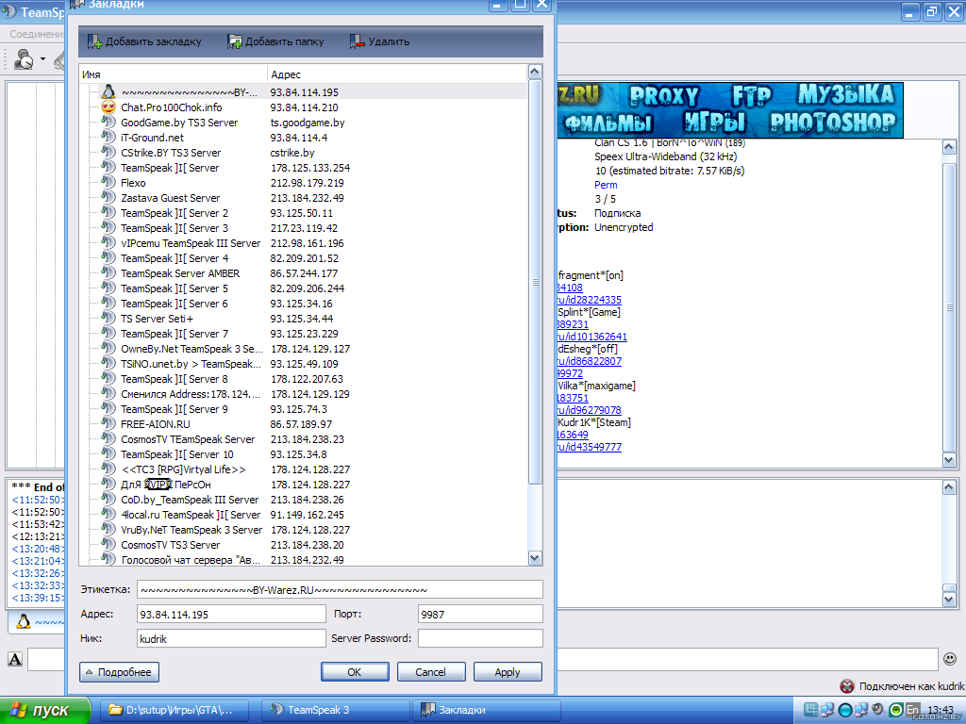Click the speaker icon beside VruBy.NeT TeamSpeak 3 Server
This screenshot has height=724, width=966.
(108, 530)
